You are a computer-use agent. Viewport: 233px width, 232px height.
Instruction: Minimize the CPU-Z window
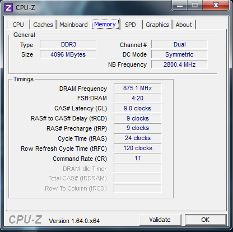click(180, 6)
